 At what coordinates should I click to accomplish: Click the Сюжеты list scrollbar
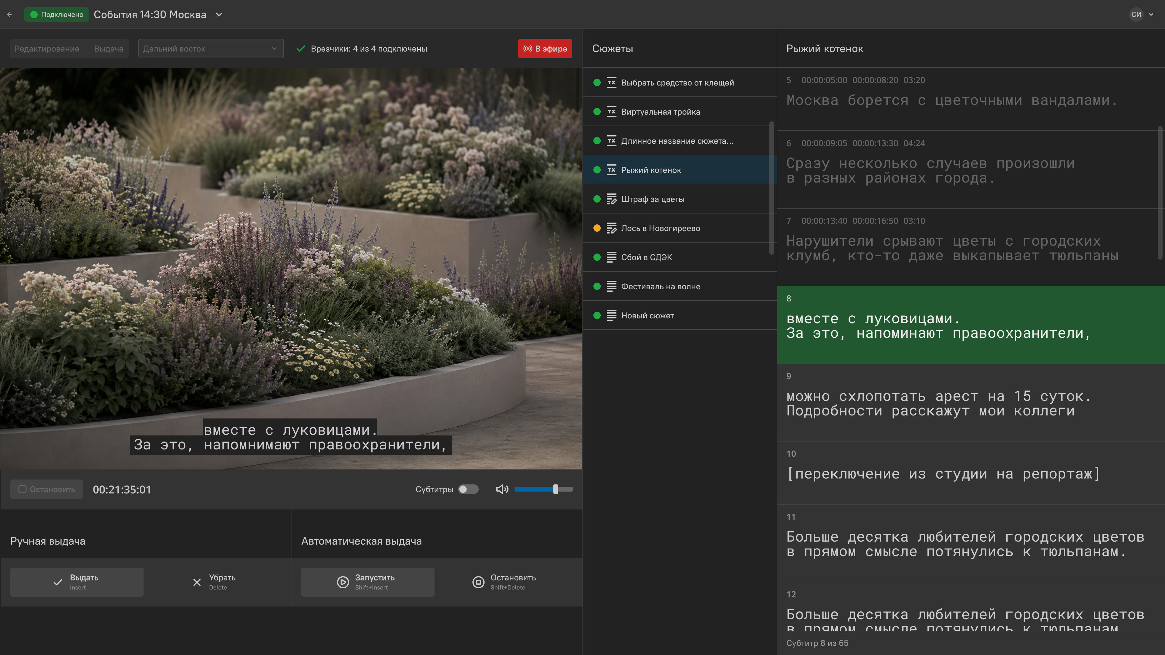772,188
